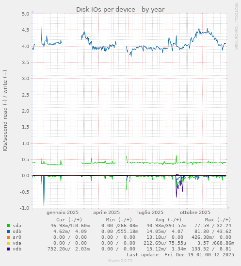
Task: Click the y-axis value 0.0
Action: tap(26, 176)
